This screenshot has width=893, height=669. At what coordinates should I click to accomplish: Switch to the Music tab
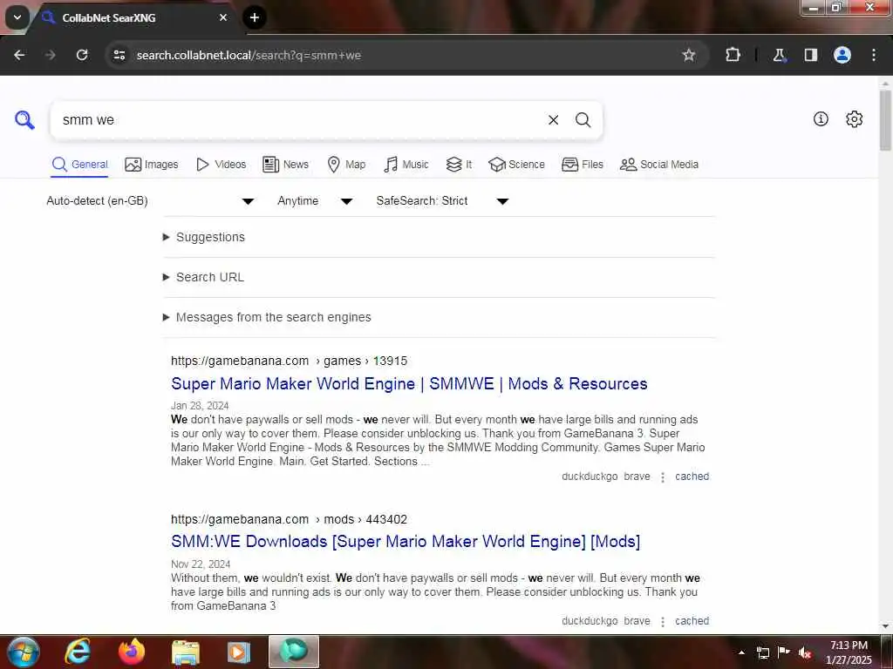point(406,165)
